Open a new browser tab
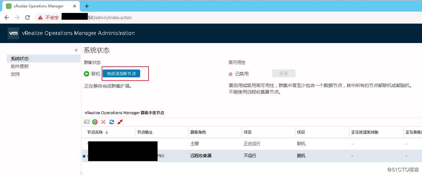The image size is (422, 175). (x=87, y=6)
